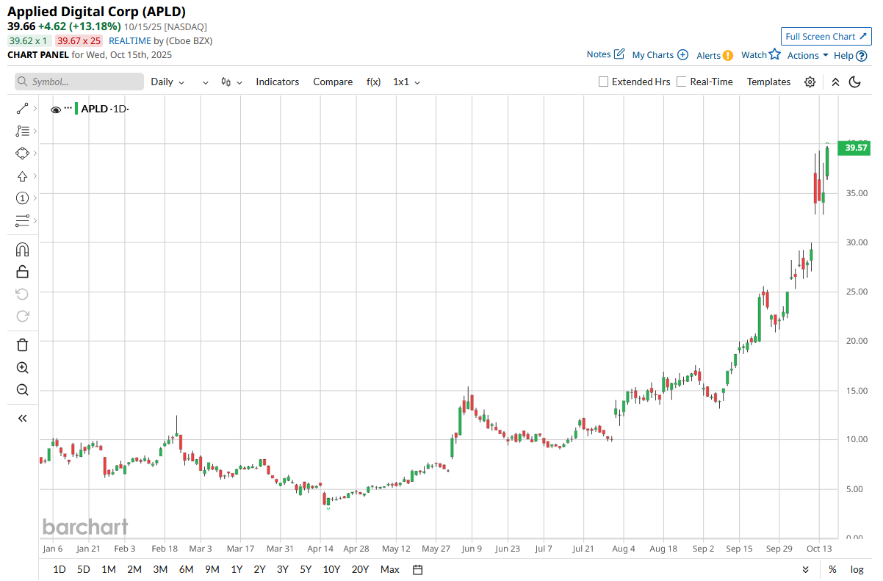Screen dimensions: 883x581
Task: Toggle APLD series visibility eye icon
Action: tap(55, 109)
